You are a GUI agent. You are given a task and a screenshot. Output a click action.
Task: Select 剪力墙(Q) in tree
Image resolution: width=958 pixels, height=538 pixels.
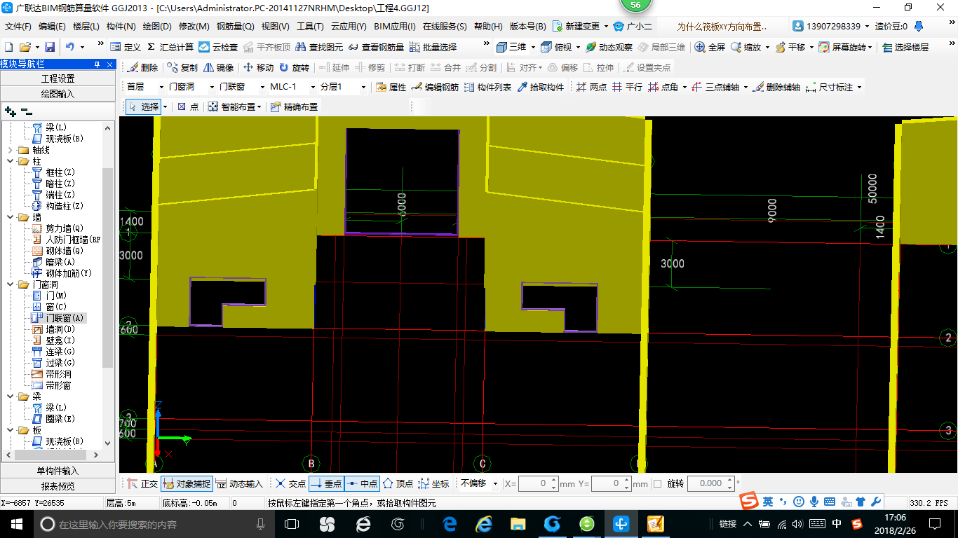65,228
